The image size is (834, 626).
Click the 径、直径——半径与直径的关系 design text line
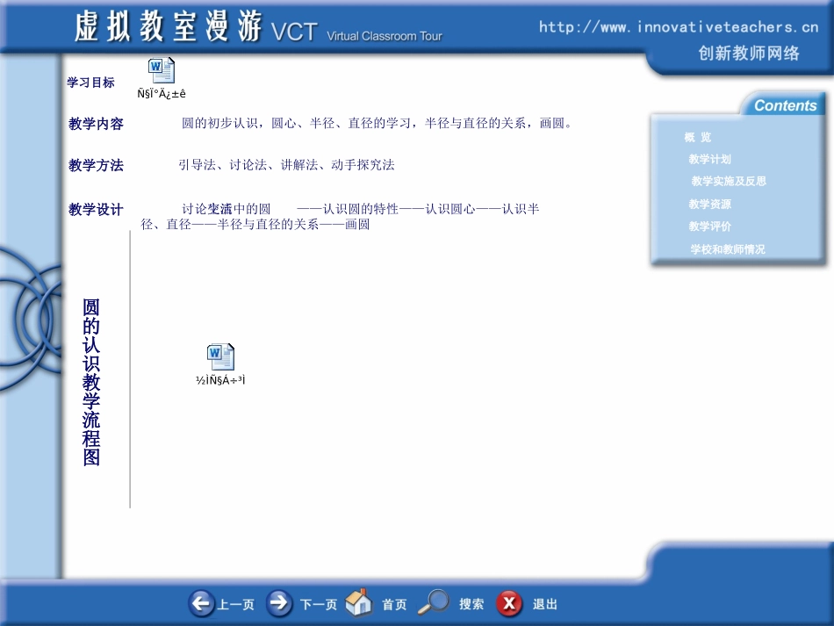[255, 225]
